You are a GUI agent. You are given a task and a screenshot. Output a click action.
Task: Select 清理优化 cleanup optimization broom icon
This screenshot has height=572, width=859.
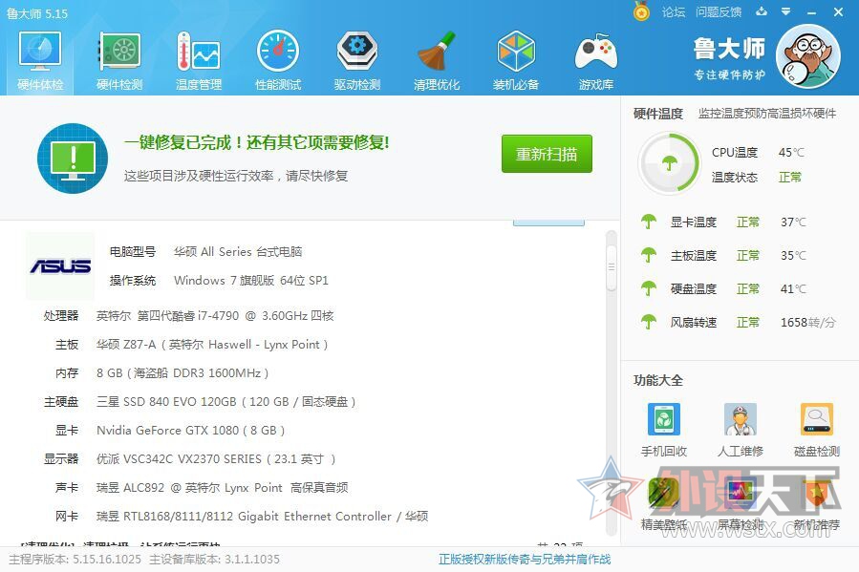(437, 60)
